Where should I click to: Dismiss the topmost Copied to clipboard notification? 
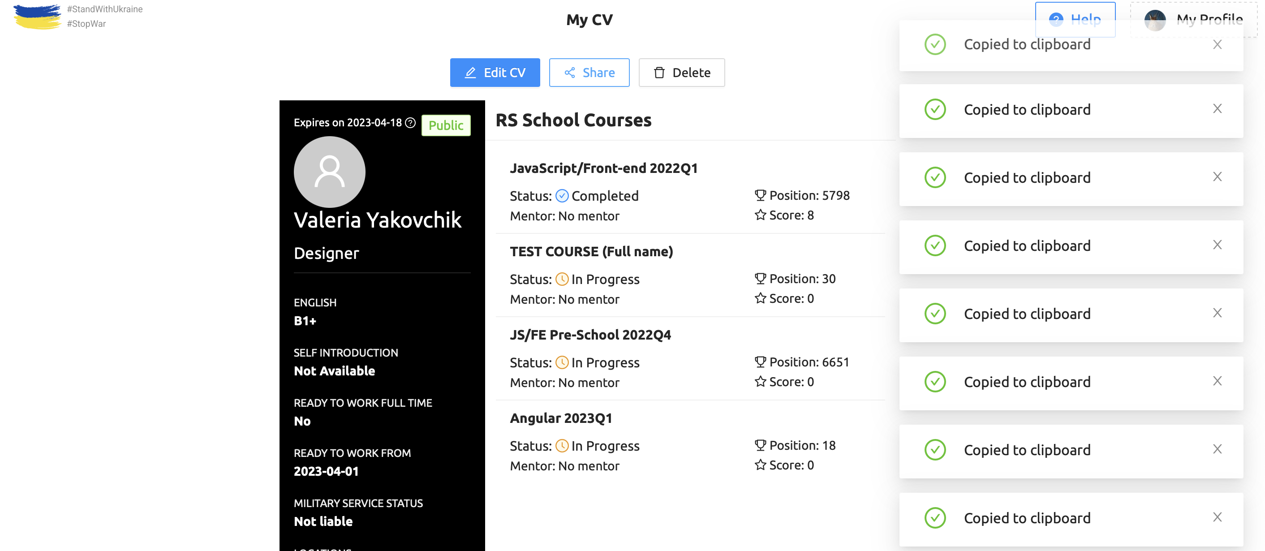point(1218,44)
